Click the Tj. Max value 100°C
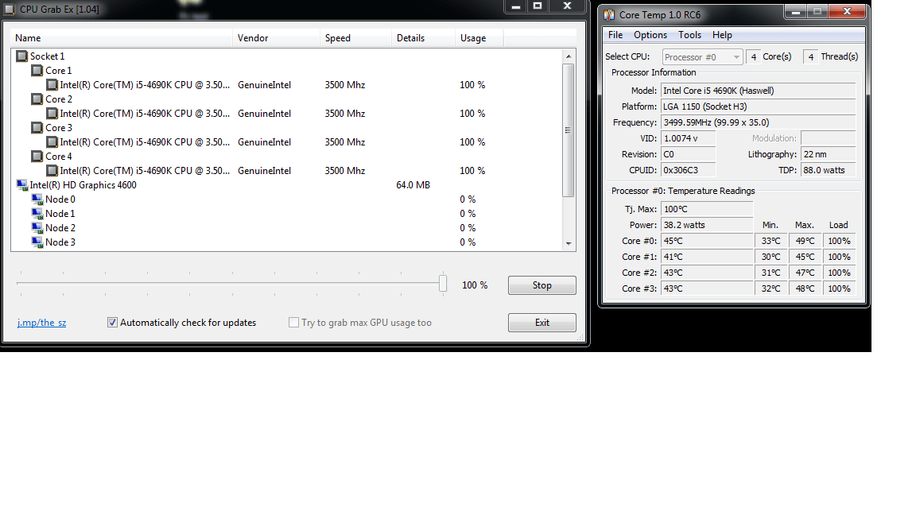Screen dimensions: 916x515 (x=707, y=209)
